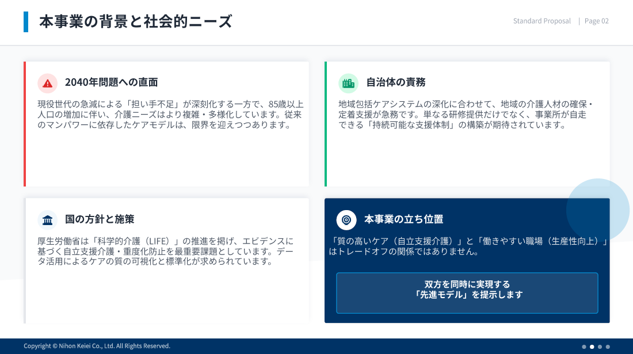
Task: Select the active white pagination dot
Action: tap(592, 347)
